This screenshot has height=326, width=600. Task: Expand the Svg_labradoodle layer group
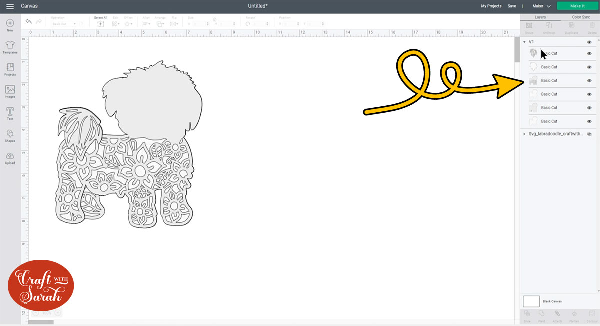(524, 134)
